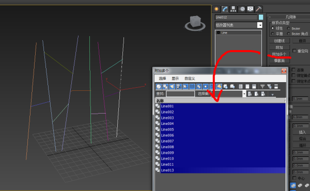Screen dimensions: 310x191
Task: Select Line001 in the list
Action: click(223, 106)
